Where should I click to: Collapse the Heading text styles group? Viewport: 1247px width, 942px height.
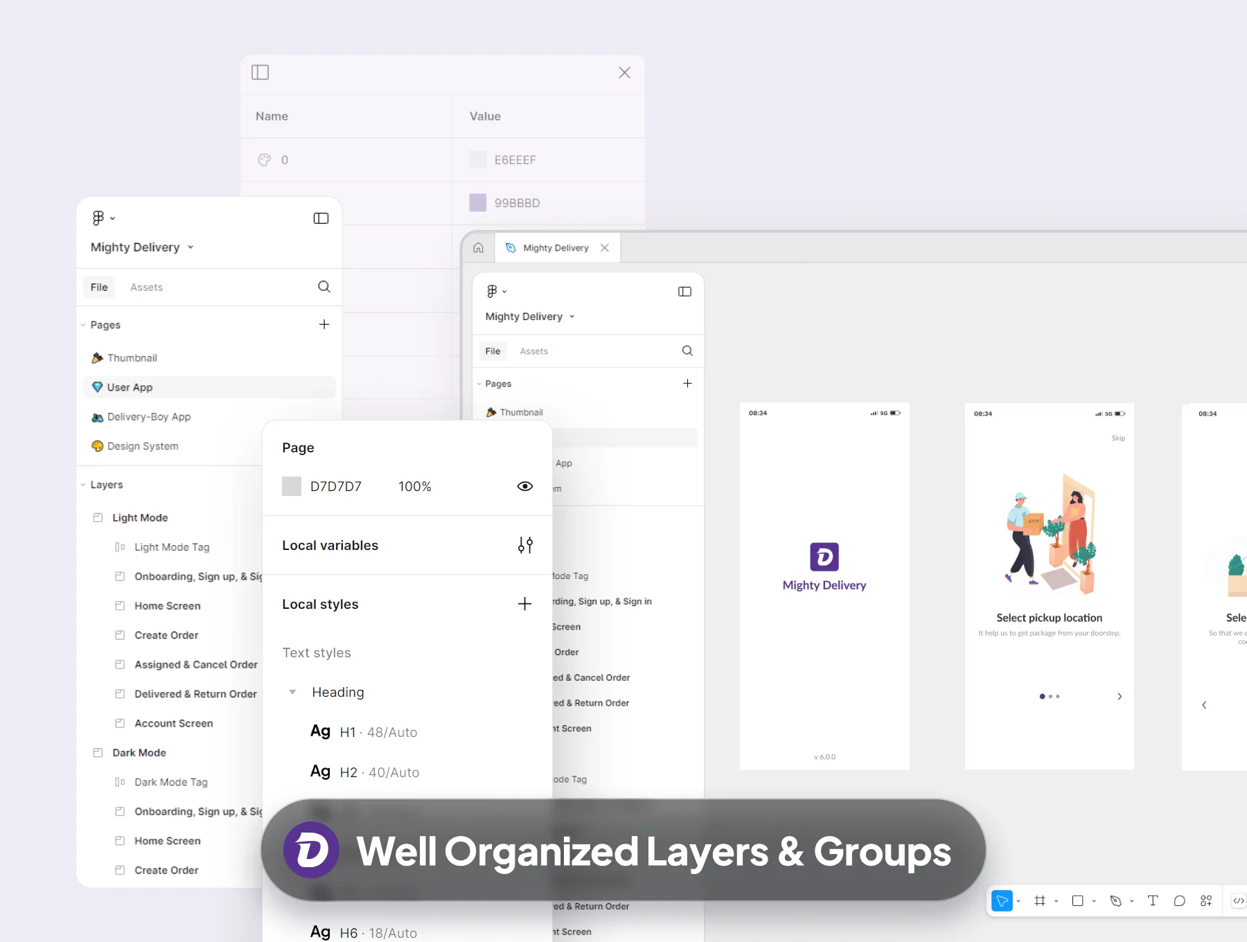pyautogui.click(x=292, y=692)
